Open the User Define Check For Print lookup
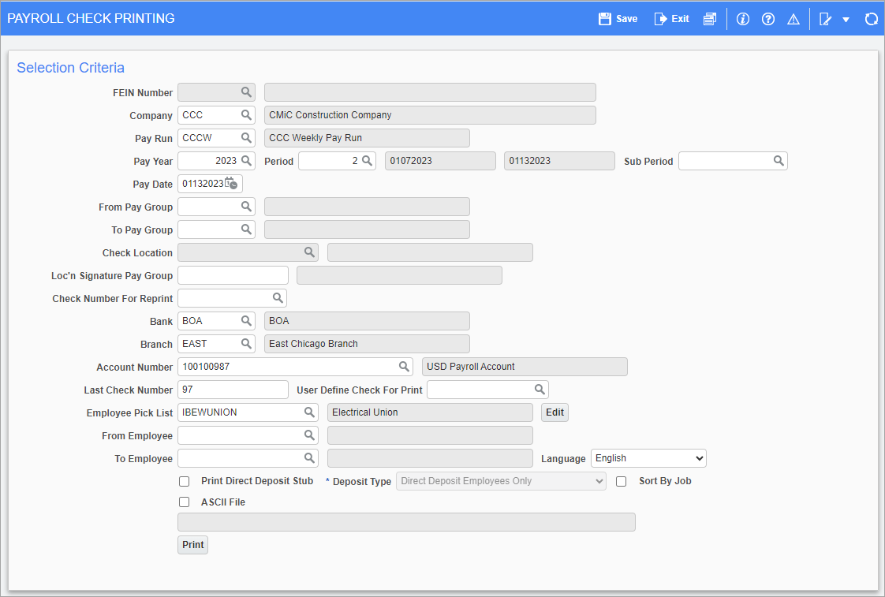885x597 pixels. point(540,390)
